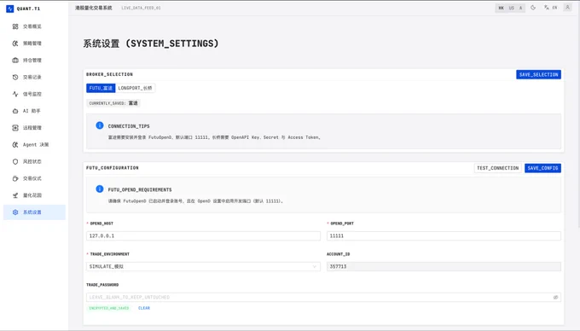Focus the TRADE_PASSWORD input field
Screen dimensions: 580x331
323,298
